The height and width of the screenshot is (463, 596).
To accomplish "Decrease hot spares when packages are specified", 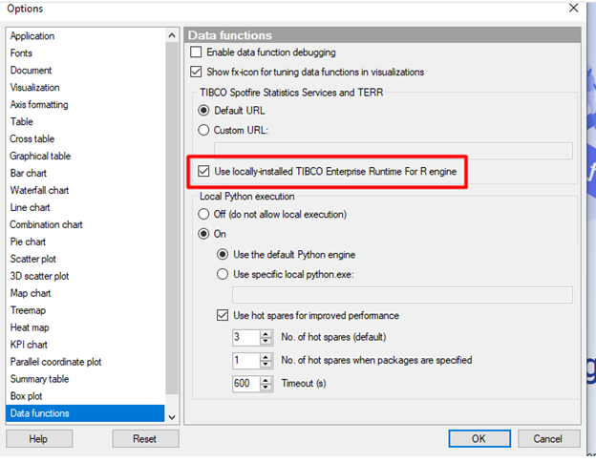I will pos(266,365).
